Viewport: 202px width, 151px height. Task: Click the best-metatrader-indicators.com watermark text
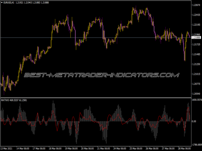101,75
